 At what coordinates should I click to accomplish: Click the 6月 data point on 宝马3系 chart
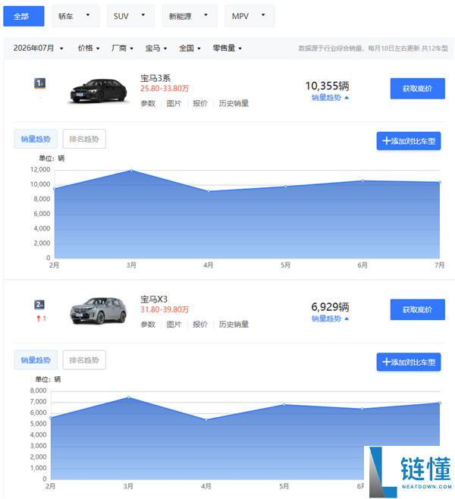point(362,180)
